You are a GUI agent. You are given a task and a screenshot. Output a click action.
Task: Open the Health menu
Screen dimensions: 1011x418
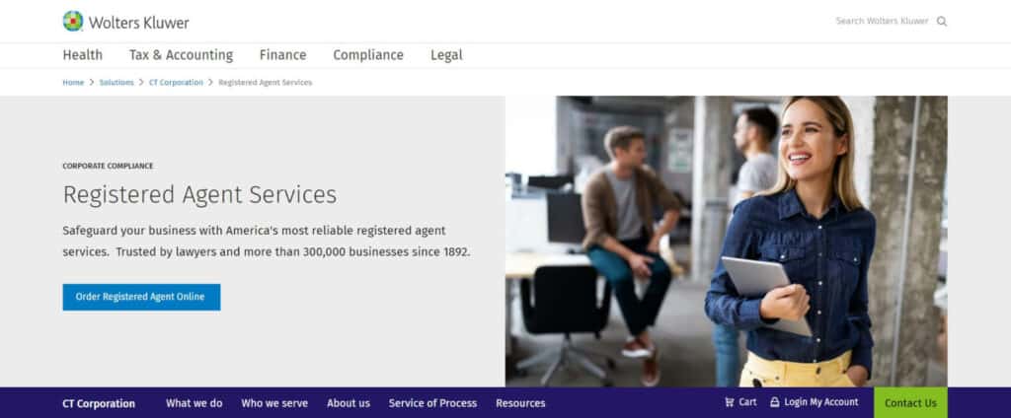point(82,55)
